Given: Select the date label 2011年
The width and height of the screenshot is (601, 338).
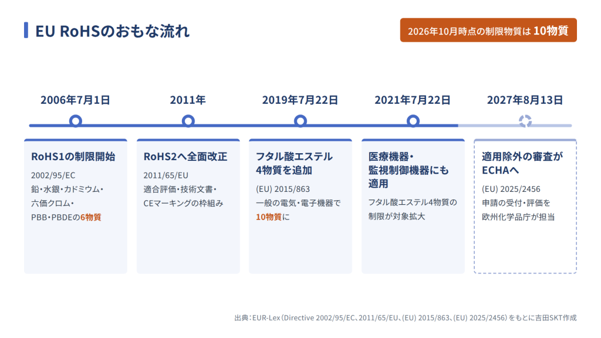Looking at the screenshot, I should pyautogui.click(x=188, y=100).
